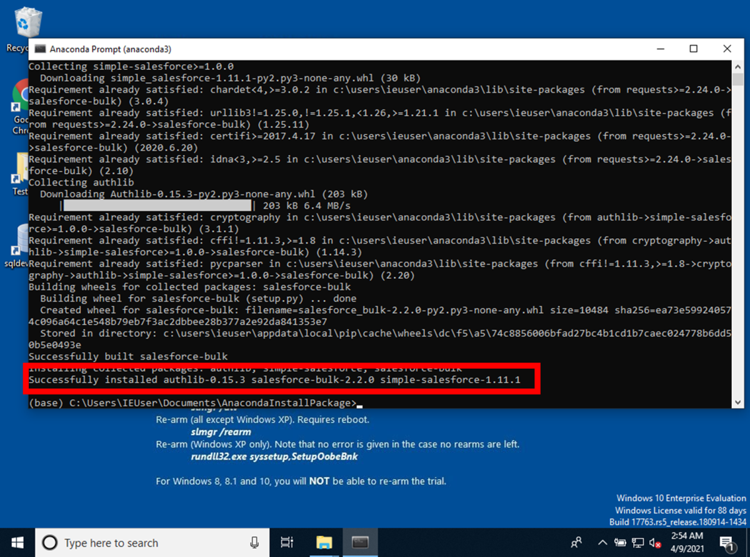The height and width of the screenshot is (557, 750).
Task: Open the Test folder desktop icon
Action: point(20,175)
